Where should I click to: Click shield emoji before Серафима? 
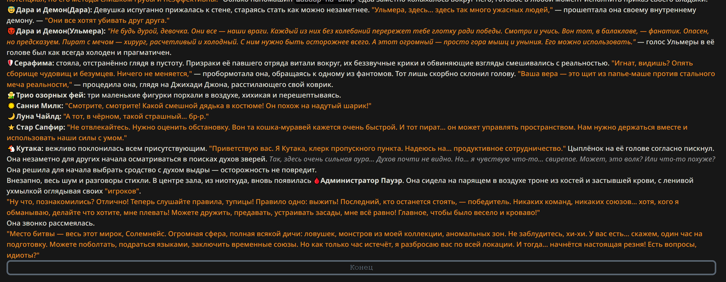[x=10, y=63]
